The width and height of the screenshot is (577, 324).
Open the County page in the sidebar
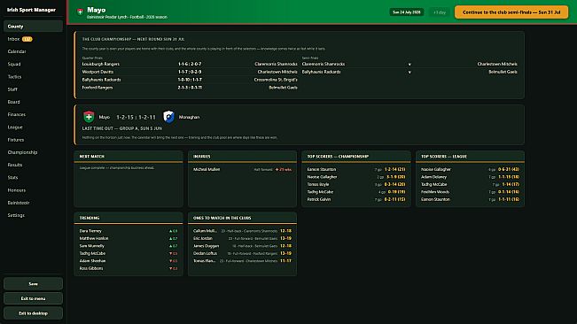(33, 27)
